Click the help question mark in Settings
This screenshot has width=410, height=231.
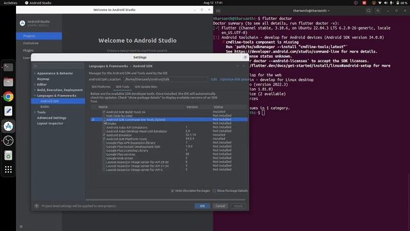click(37, 206)
